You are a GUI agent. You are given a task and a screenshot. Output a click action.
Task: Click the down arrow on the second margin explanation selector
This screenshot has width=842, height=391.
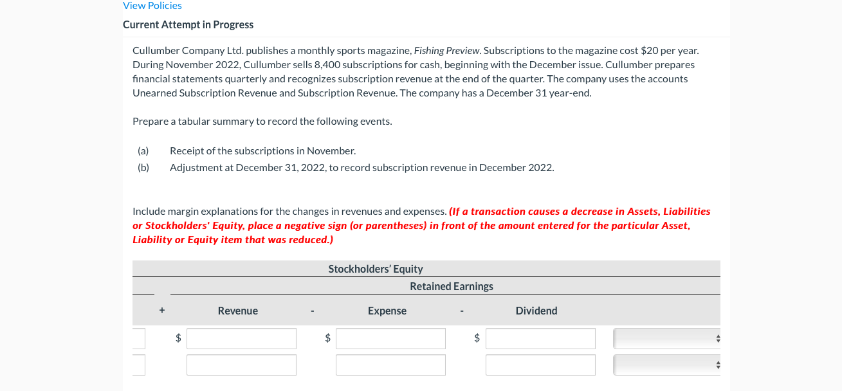coord(718,367)
